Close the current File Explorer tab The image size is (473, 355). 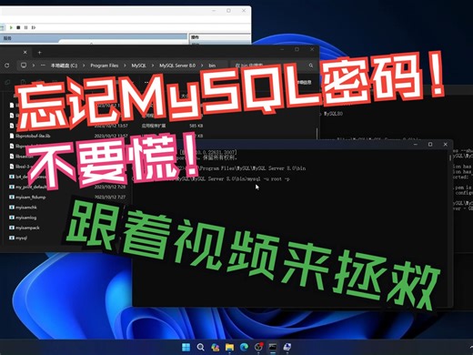(x=25, y=52)
